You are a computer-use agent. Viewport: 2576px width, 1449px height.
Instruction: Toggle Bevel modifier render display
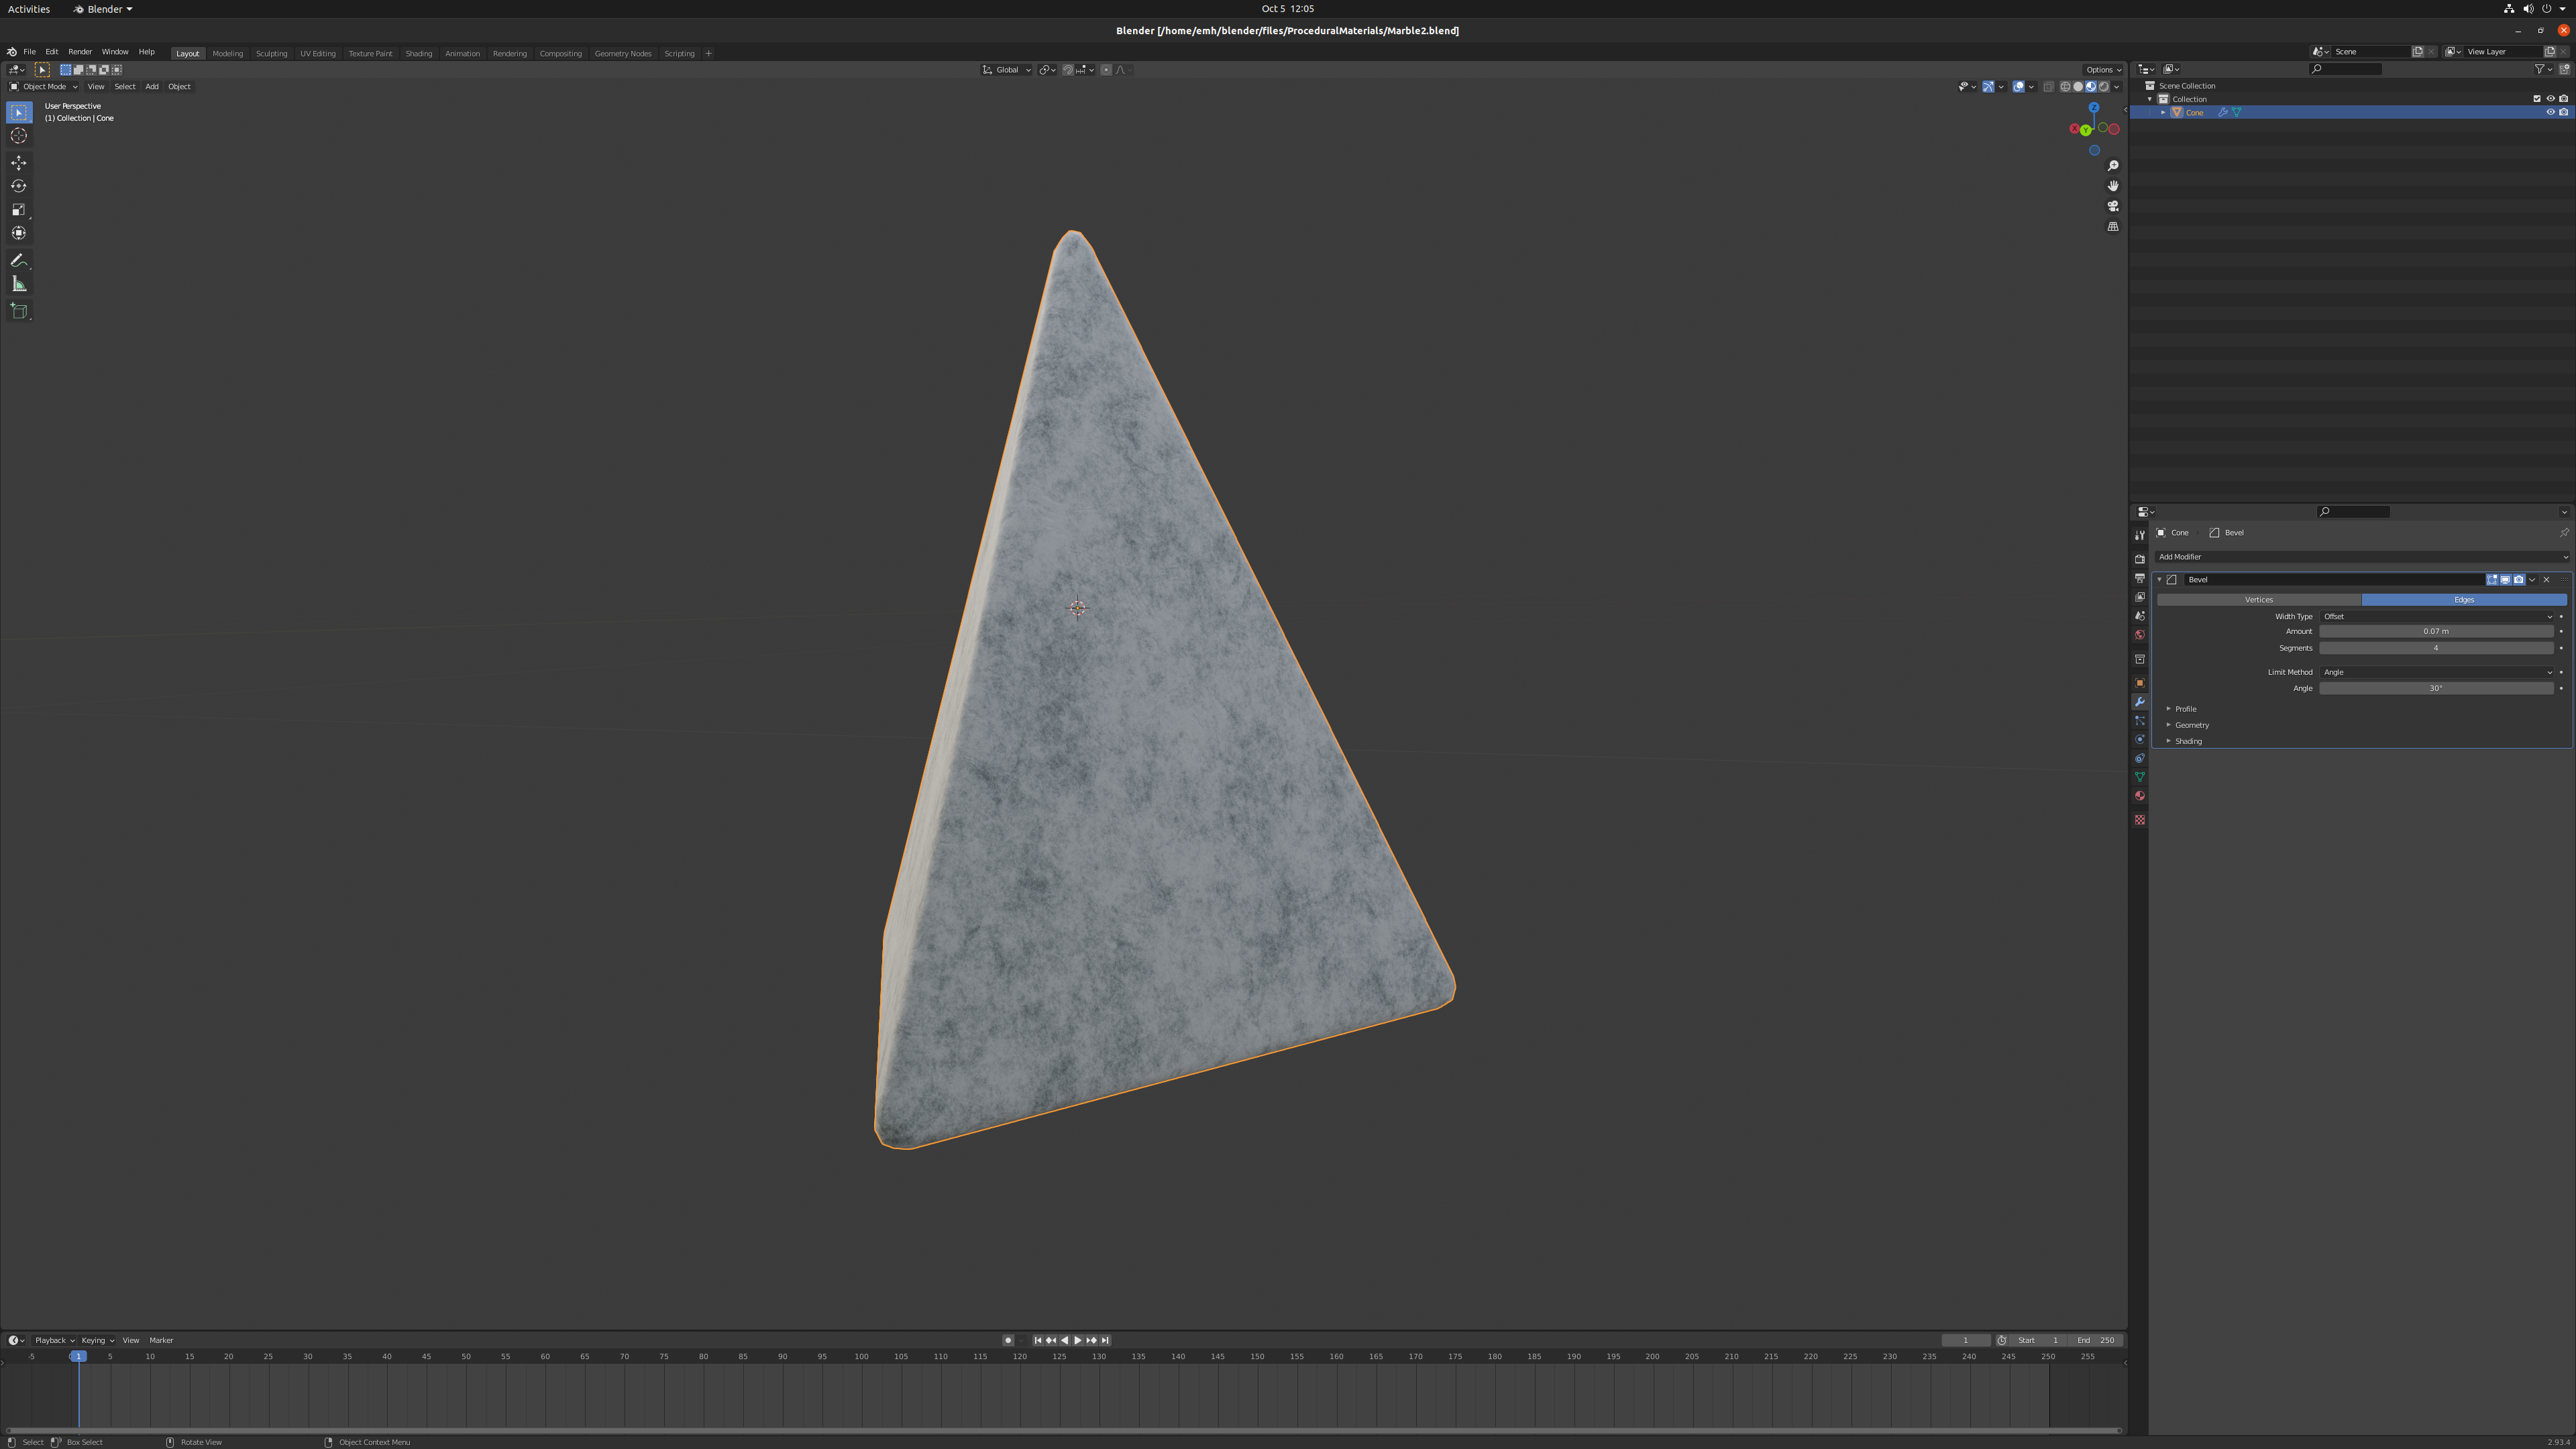click(2518, 580)
